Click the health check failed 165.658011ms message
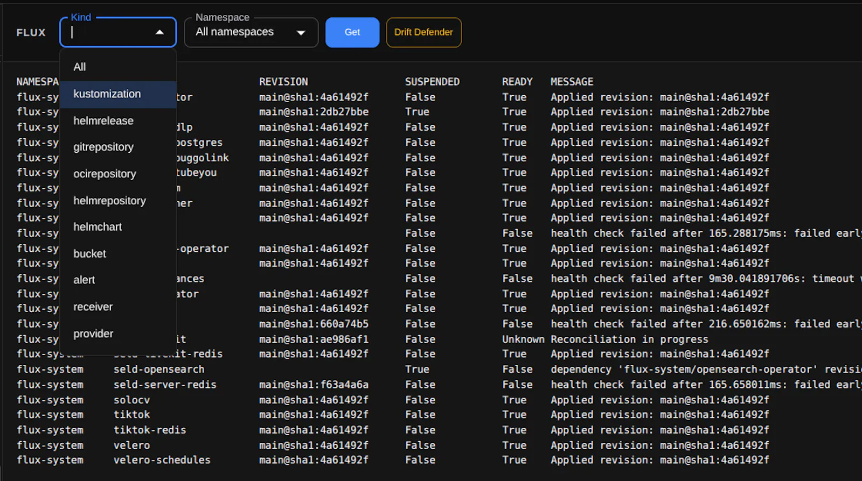Image resolution: width=862 pixels, height=481 pixels. (706, 385)
